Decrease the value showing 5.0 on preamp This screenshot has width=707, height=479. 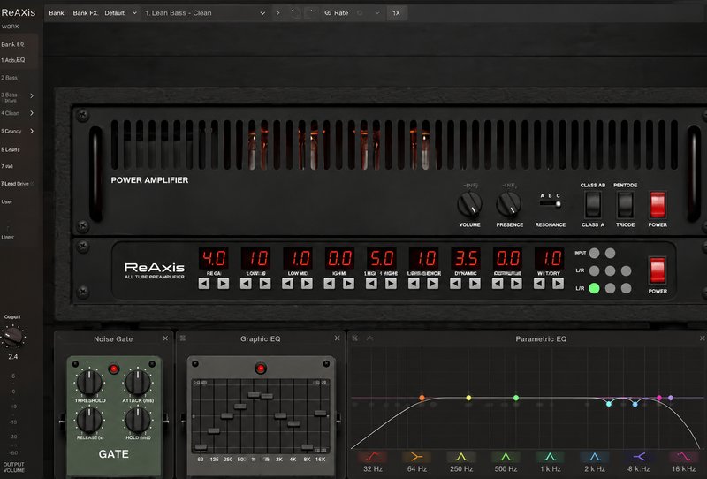(x=371, y=284)
